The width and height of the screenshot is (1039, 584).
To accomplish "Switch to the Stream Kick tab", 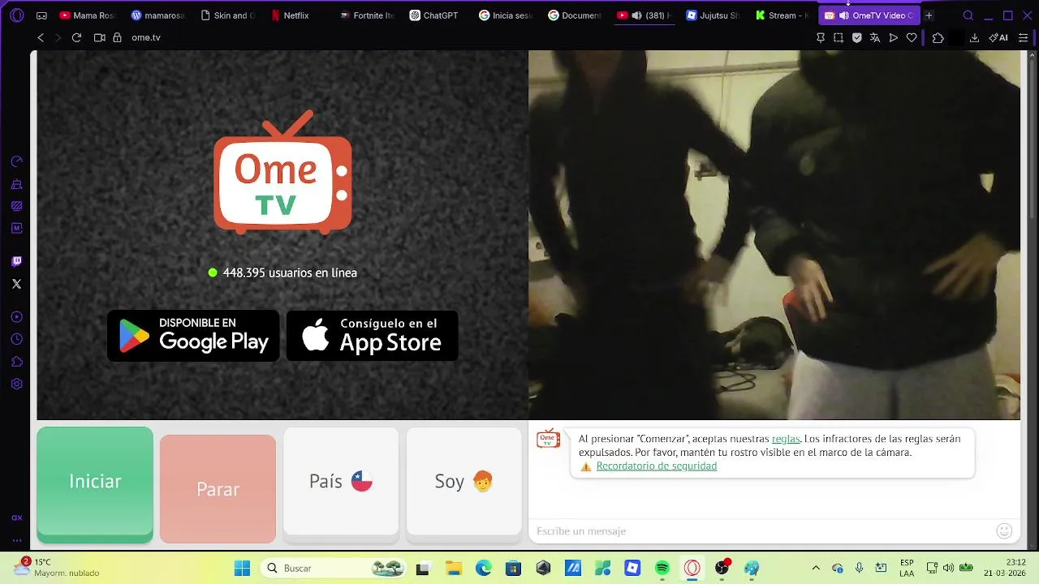I will pos(782,15).
